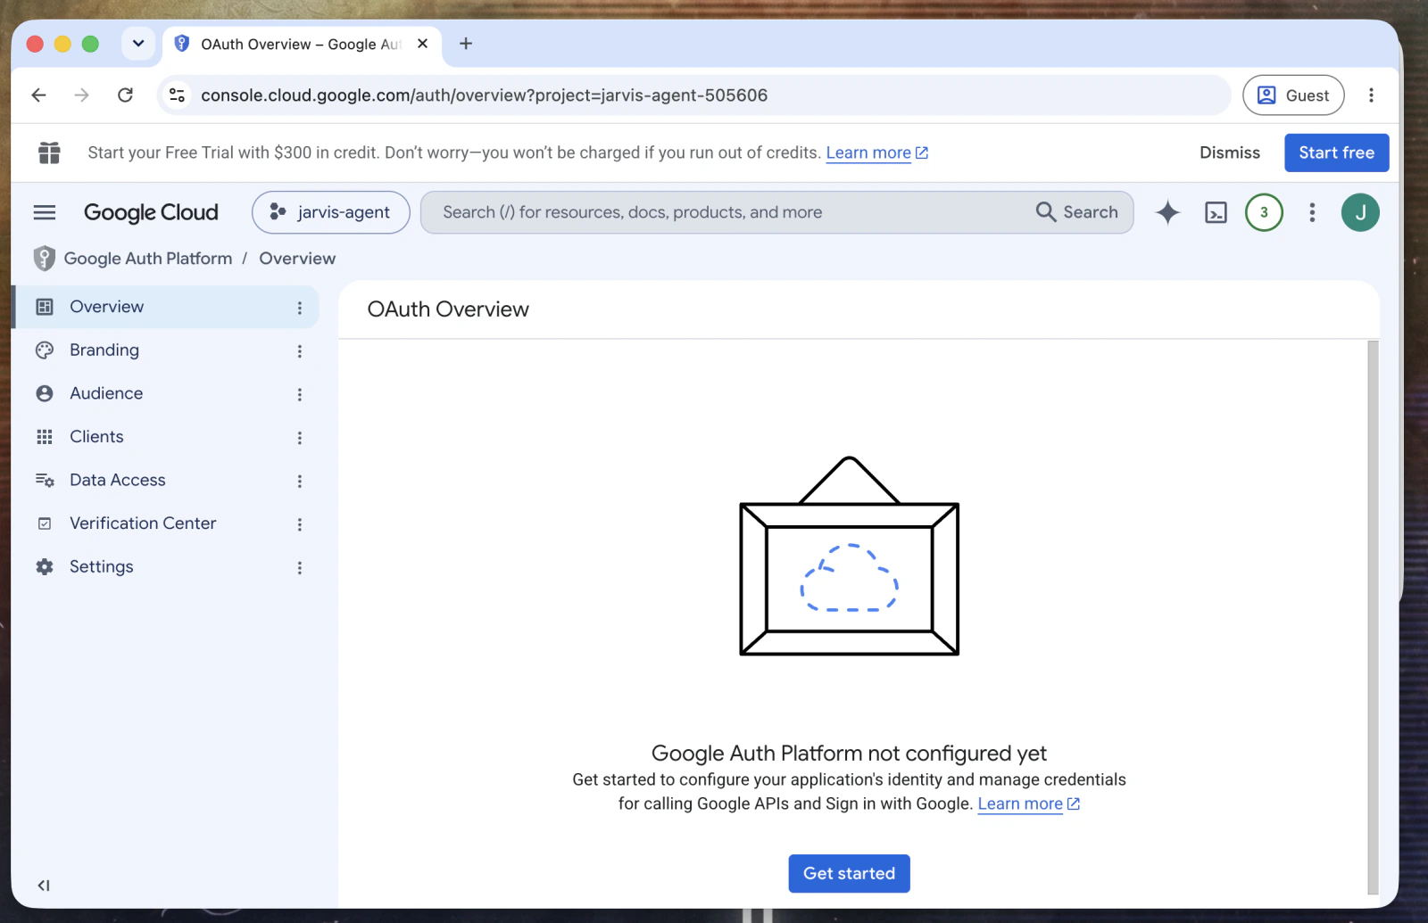
Task: Open more options for Clients item
Action: click(x=300, y=438)
